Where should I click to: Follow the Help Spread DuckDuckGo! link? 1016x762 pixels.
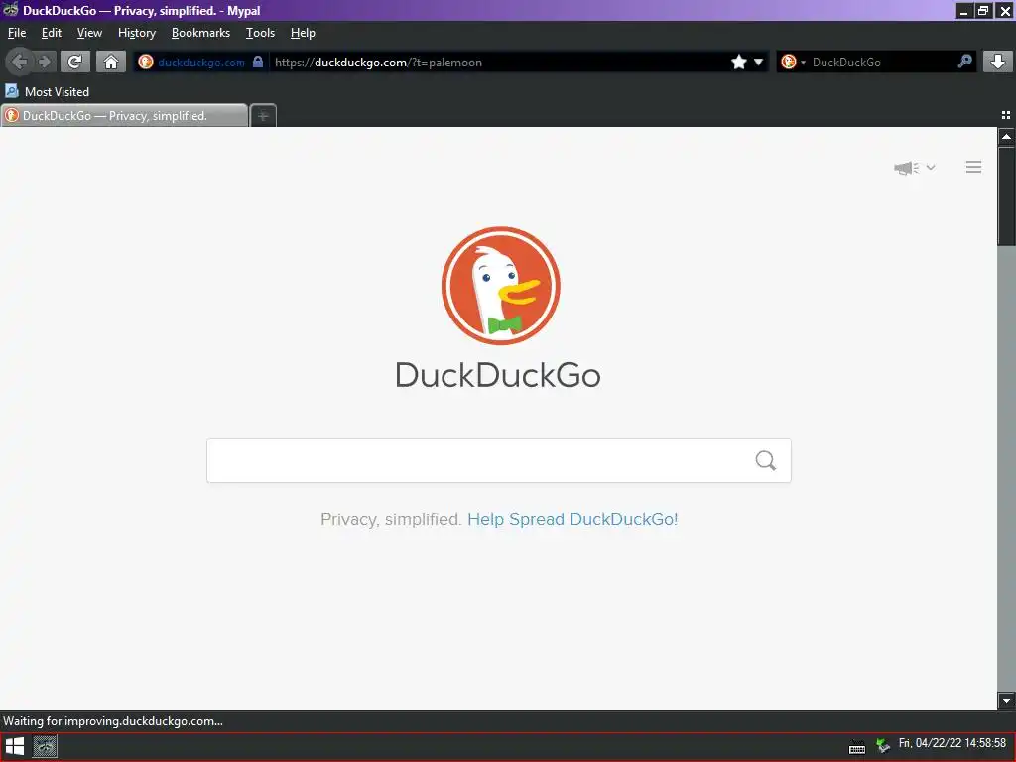572,519
